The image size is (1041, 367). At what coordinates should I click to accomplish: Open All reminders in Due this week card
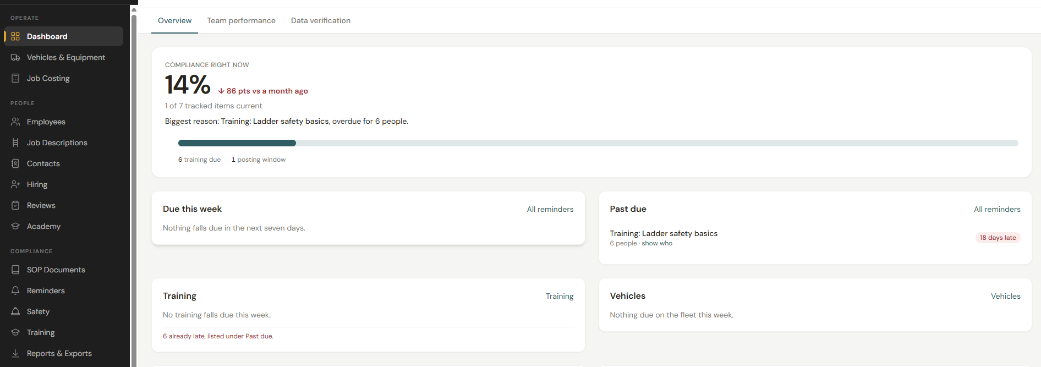click(x=550, y=209)
